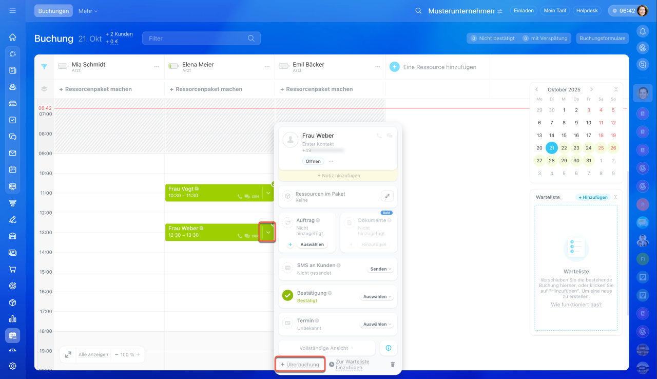Viewport: 657px width, 379px height.
Task: Open Emil Bäcker three-dot options menu
Action: pos(377,67)
